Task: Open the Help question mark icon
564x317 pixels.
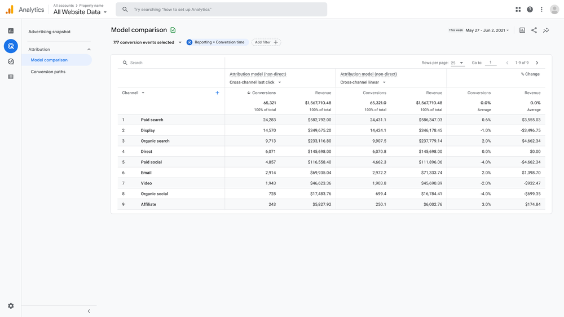Action: 530,10
